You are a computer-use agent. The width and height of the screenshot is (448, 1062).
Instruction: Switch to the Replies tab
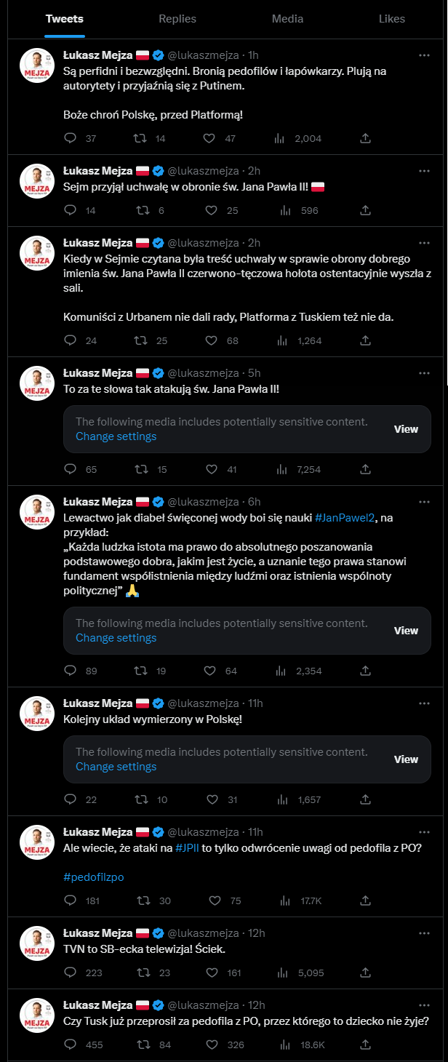click(x=177, y=19)
